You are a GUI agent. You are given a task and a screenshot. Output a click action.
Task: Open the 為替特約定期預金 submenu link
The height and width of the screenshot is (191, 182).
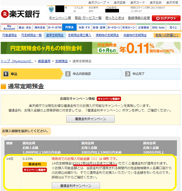tap(135, 35)
